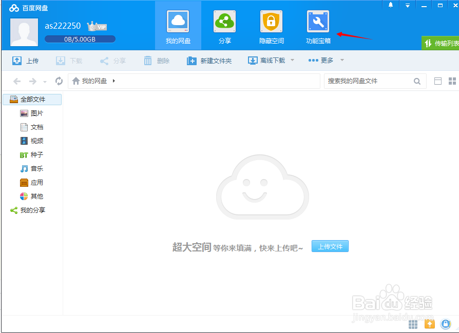This screenshot has width=459, height=333.
Task: Click the storage usage bar 0B/5.00GB
Action: [79, 38]
